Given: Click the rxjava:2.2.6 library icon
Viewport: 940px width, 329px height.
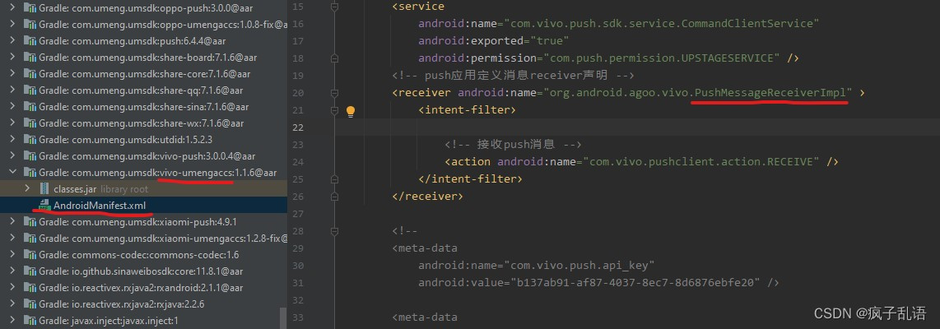Looking at the screenshot, I should (x=30, y=304).
